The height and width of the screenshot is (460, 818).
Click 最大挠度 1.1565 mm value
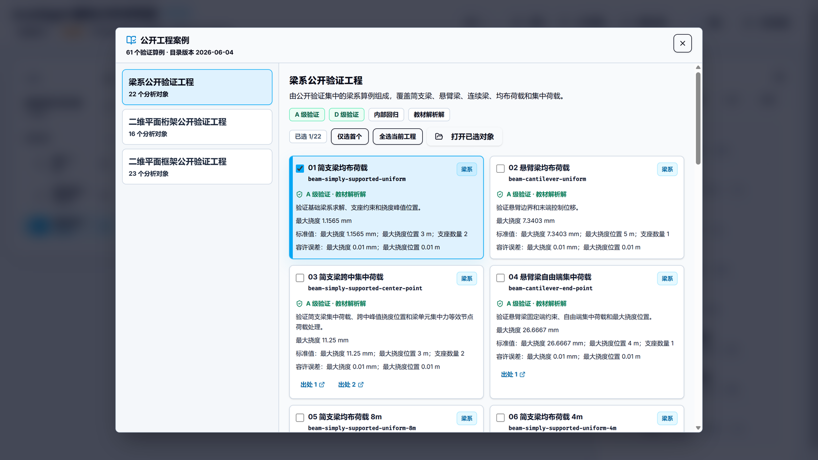[x=324, y=221]
